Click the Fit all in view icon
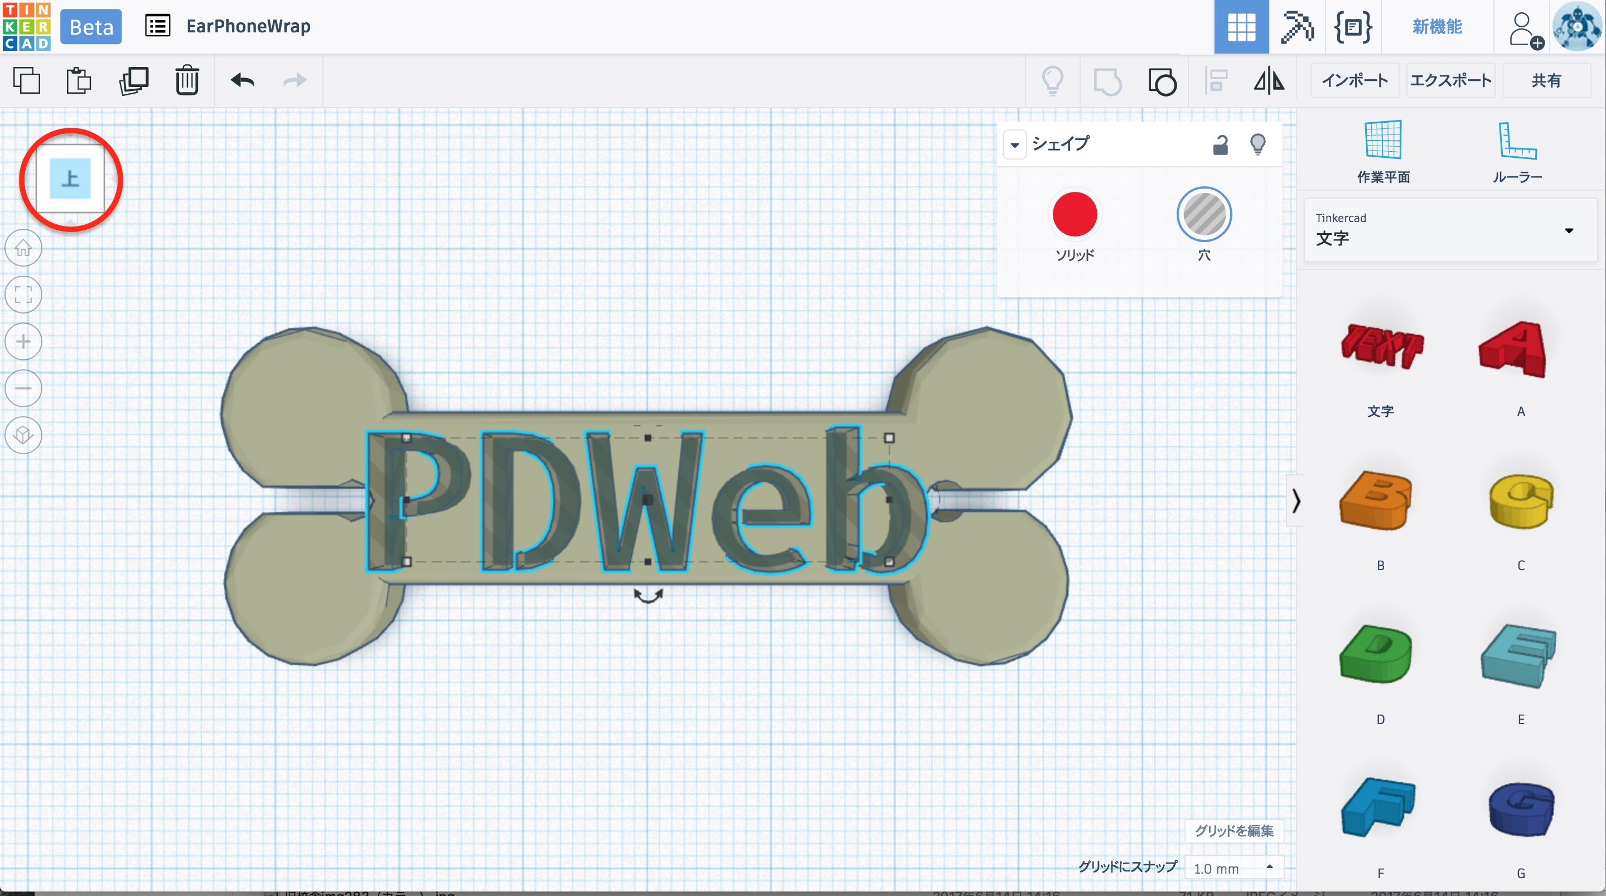The height and width of the screenshot is (896, 1606). tap(23, 295)
